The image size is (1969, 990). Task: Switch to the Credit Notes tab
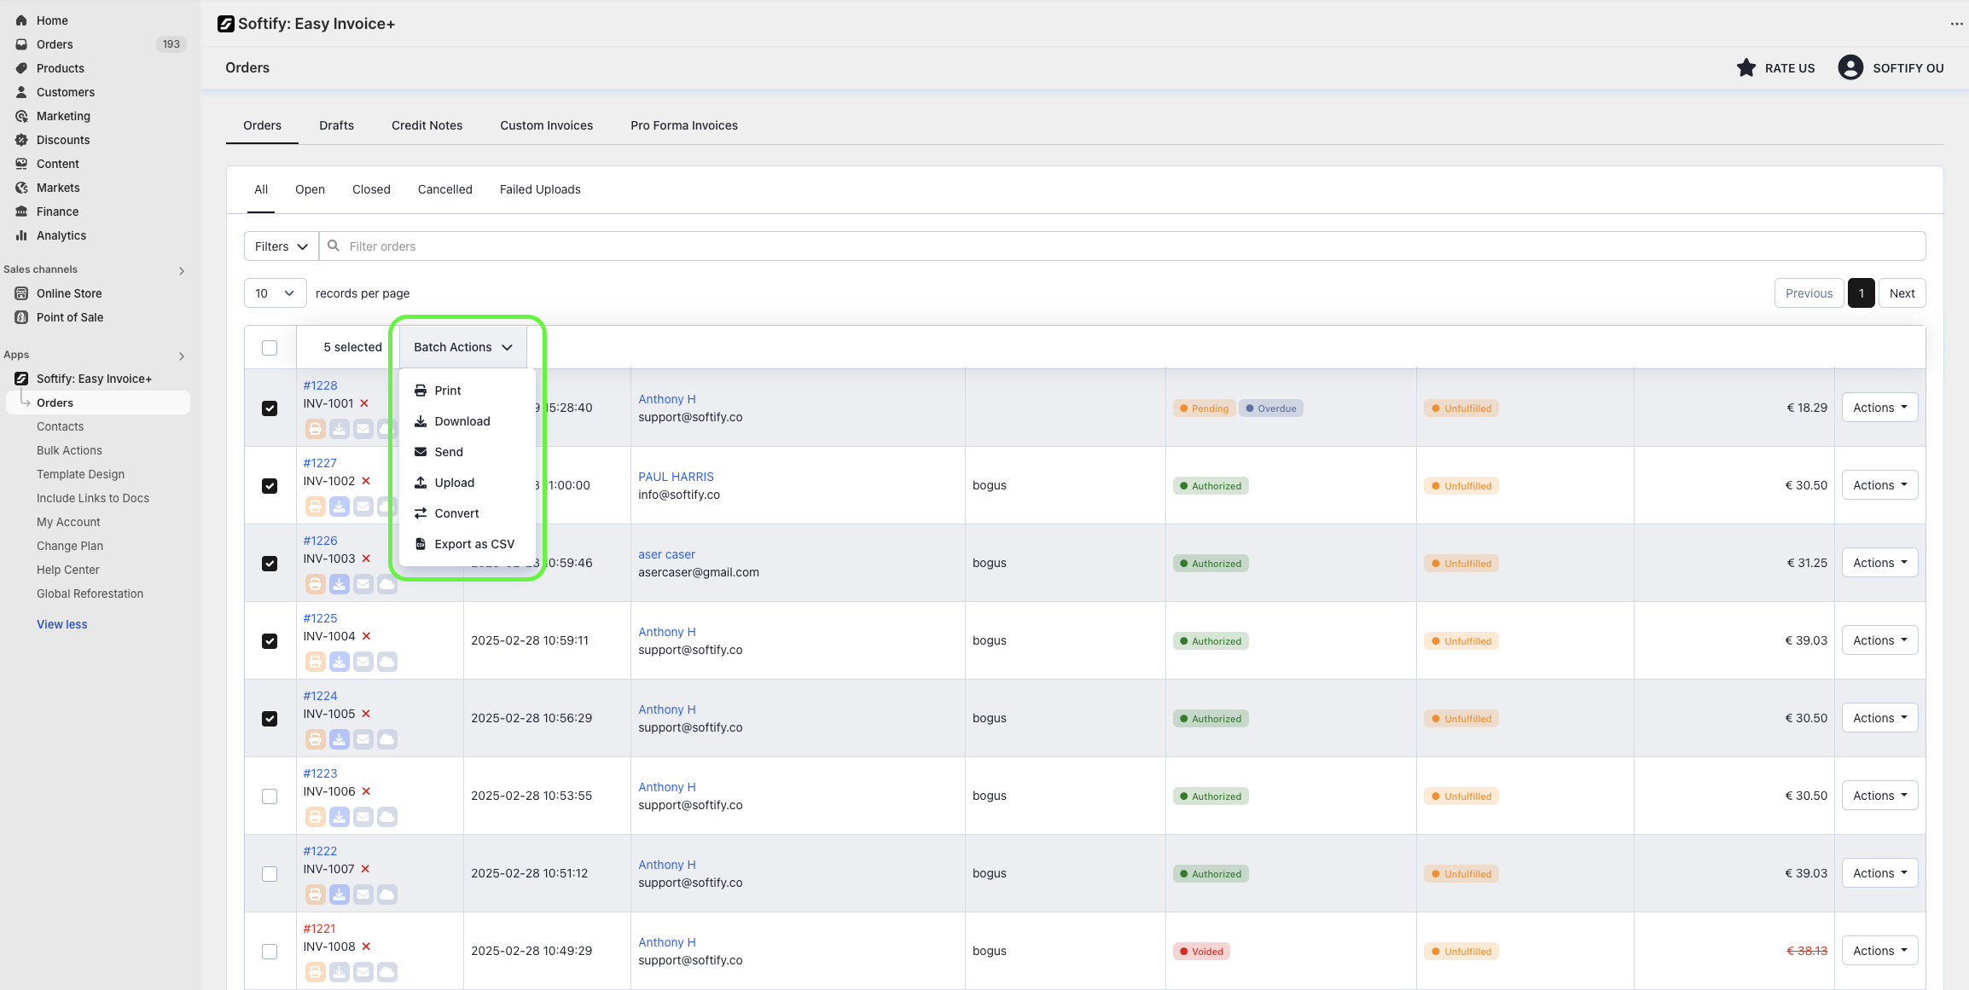point(427,125)
